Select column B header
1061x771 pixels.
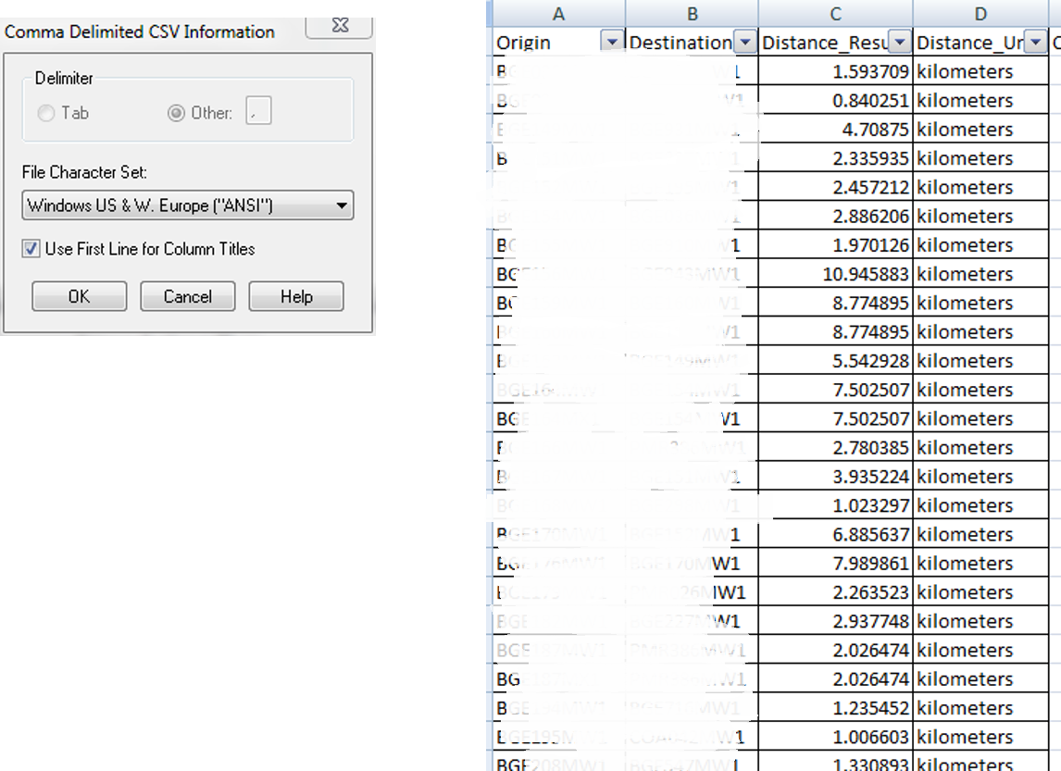tap(692, 13)
